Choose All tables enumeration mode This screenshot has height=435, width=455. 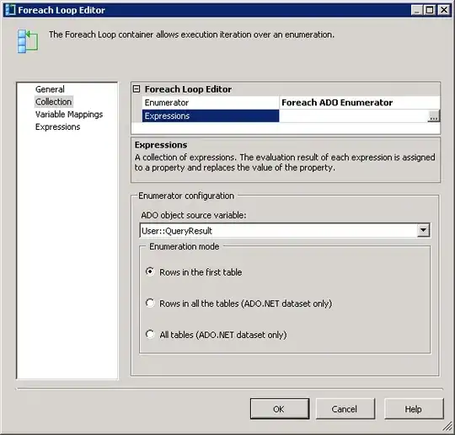point(150,334)
